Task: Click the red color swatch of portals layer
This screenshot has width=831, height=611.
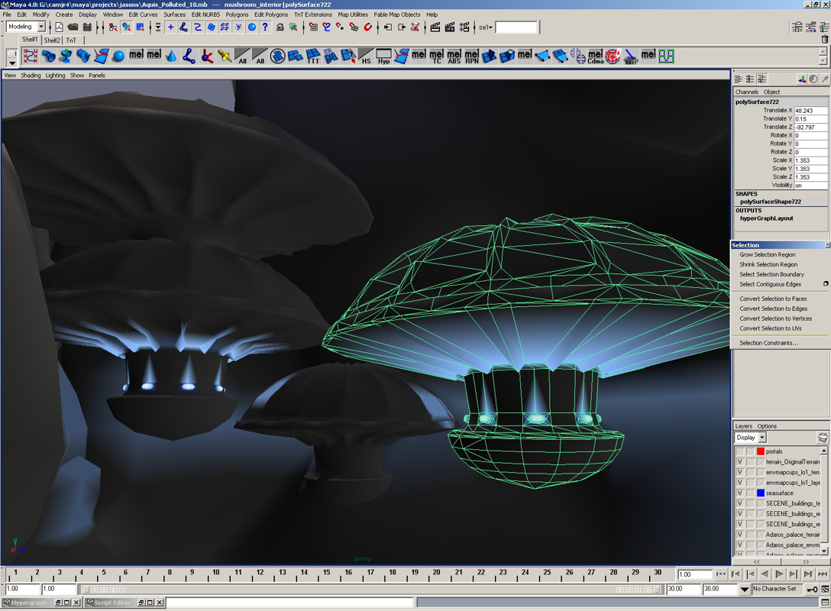Action: pos(761,451)
